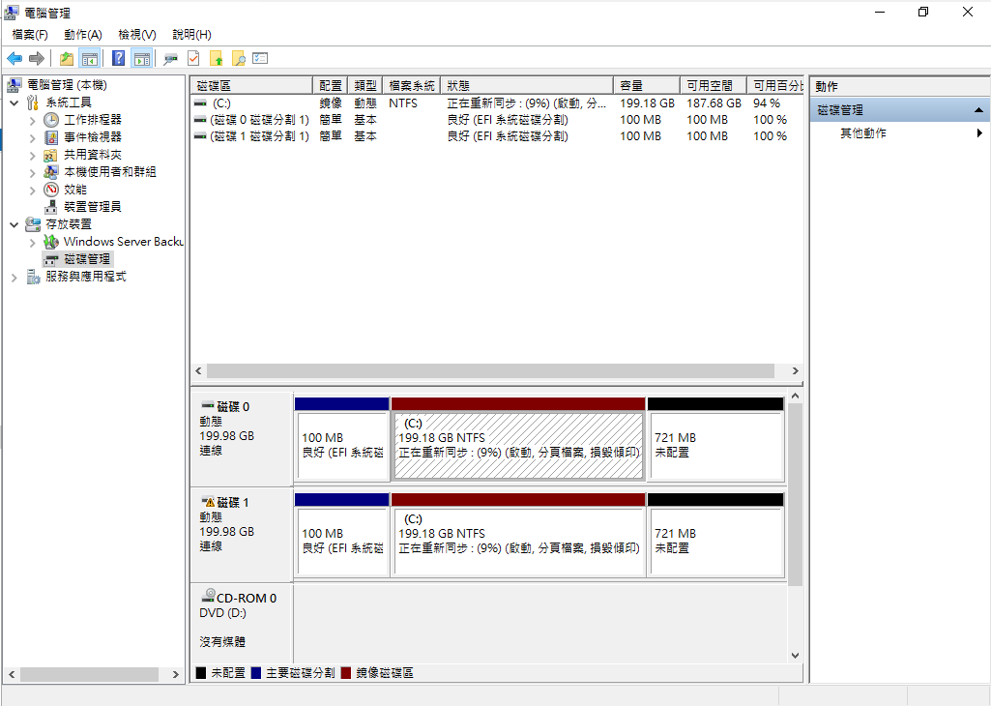Select 事件檢視器 in the tree
Image resolution: width=991 pixels, height=706 pixels.
point(92,137)
